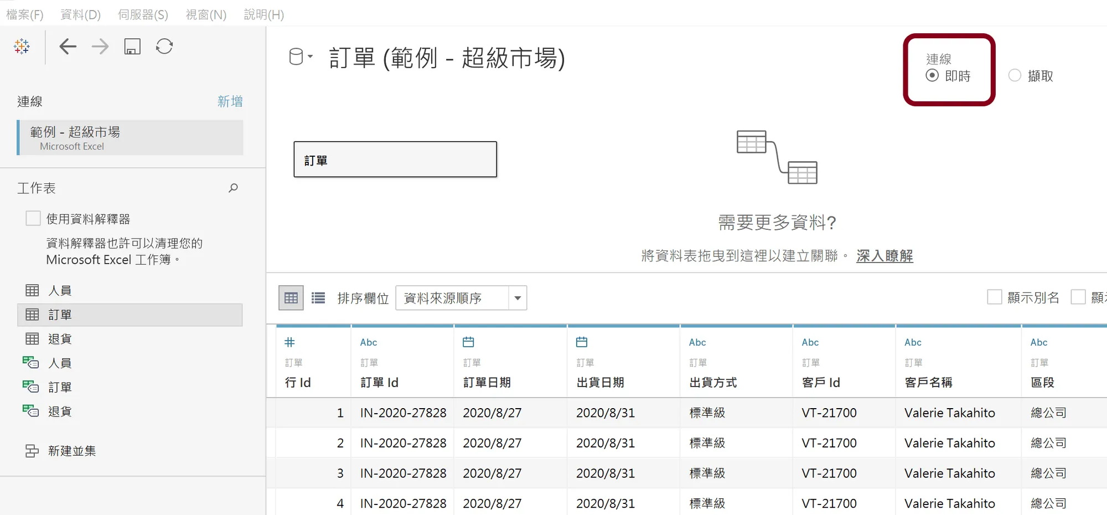Click the 訂單 table box on canvas
Viewport: 1107px width, 515px height.
point(395,159)
